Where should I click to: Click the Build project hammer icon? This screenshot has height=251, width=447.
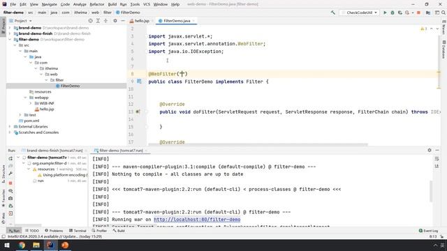[x=332, y=13]
